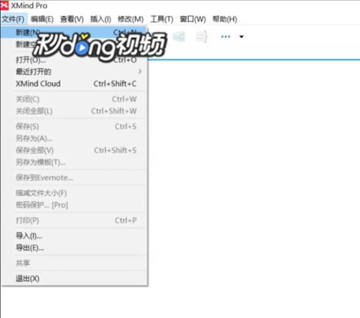Expand the black toolbar dropdown arrow

tap(241, 37)
